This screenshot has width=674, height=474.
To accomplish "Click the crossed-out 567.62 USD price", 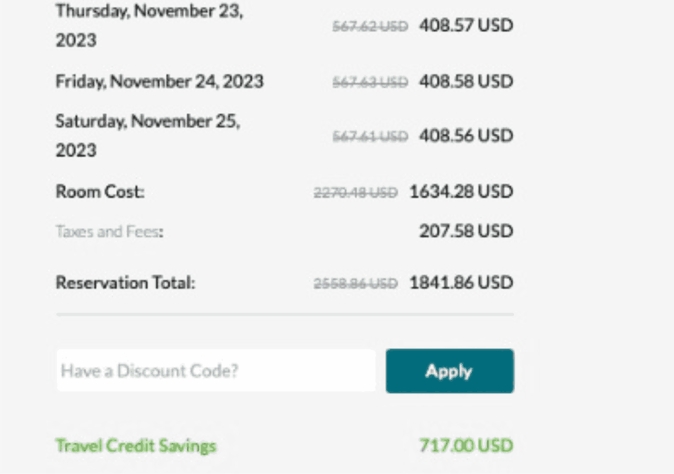I will (x=370, y=26).
